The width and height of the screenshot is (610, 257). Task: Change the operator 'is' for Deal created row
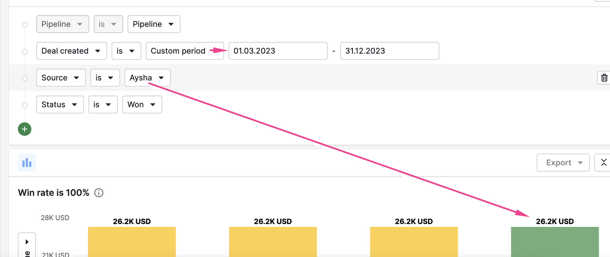click(x=126, y=51)
